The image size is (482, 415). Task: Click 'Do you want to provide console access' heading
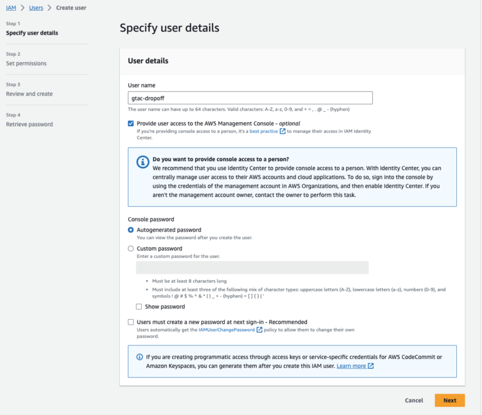click(221, 159)
